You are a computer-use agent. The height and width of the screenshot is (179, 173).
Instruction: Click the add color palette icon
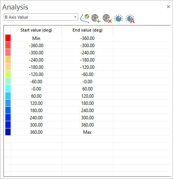coord(96,19)
